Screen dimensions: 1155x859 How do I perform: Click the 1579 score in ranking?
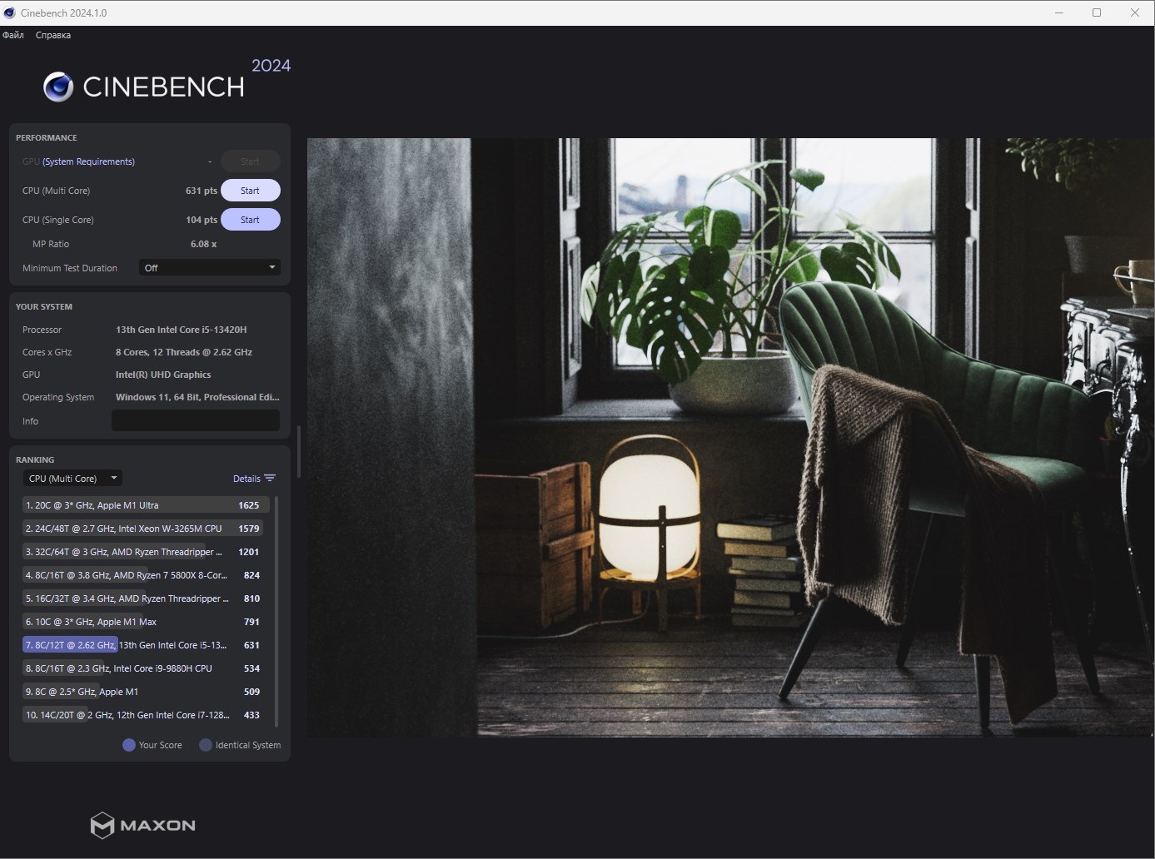pyautogui.click(x=249, y=529)
